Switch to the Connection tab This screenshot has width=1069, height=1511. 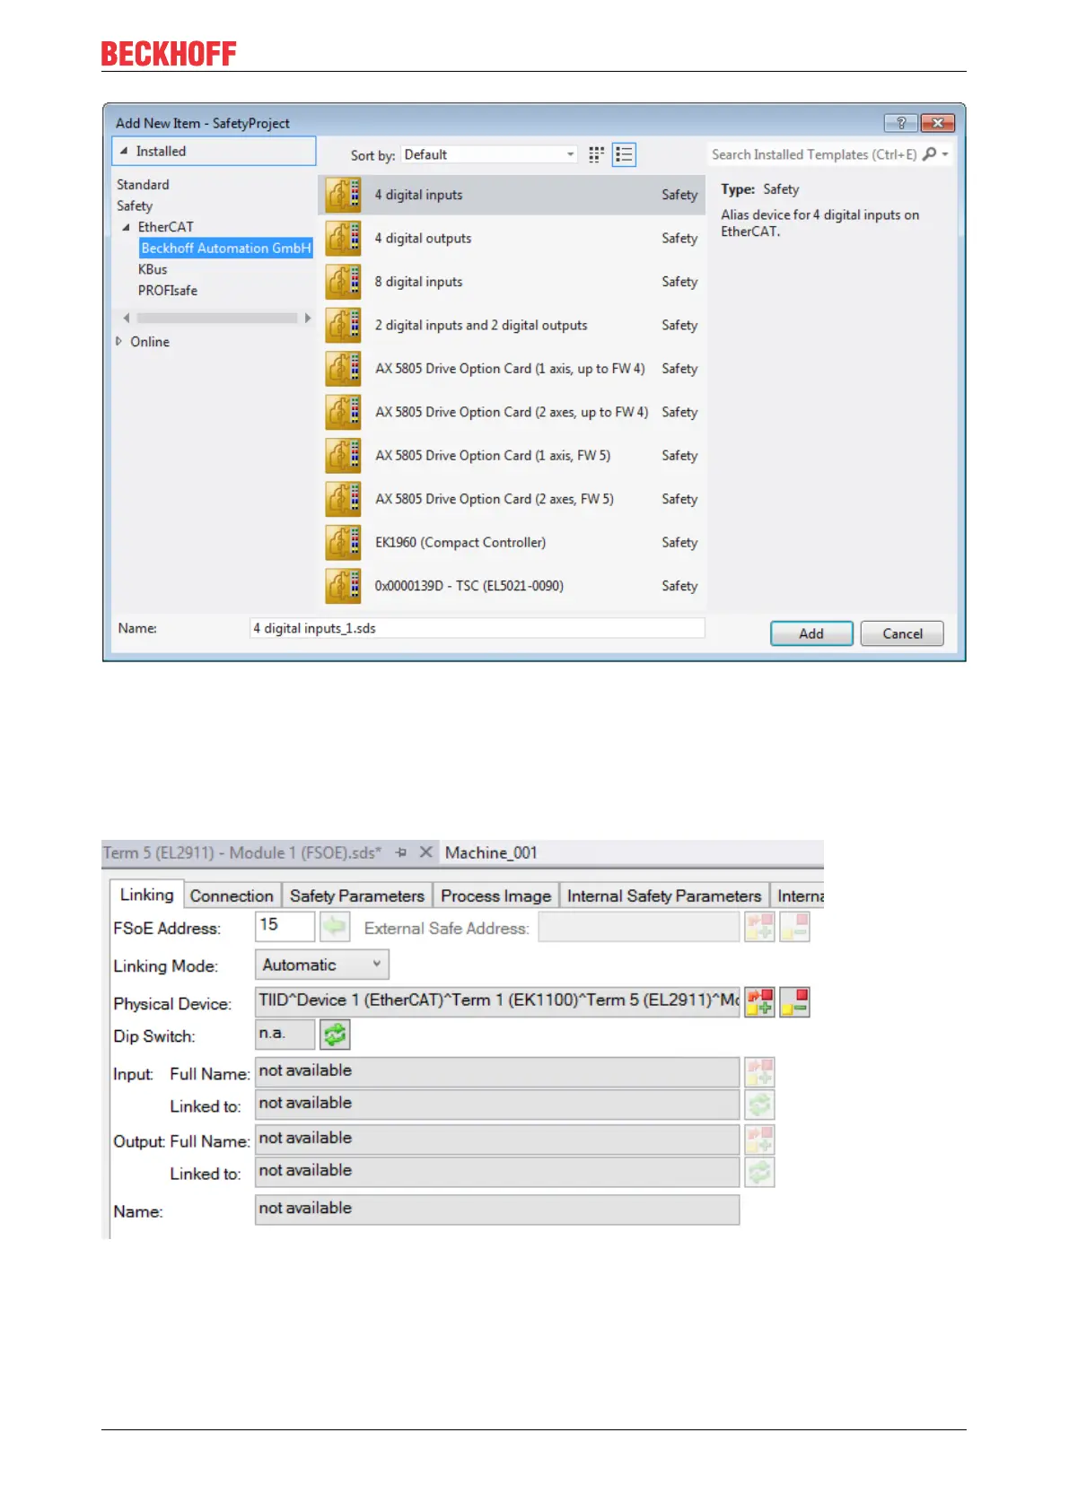[232, 895]
